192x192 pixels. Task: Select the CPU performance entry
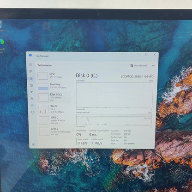coord(54,76)
